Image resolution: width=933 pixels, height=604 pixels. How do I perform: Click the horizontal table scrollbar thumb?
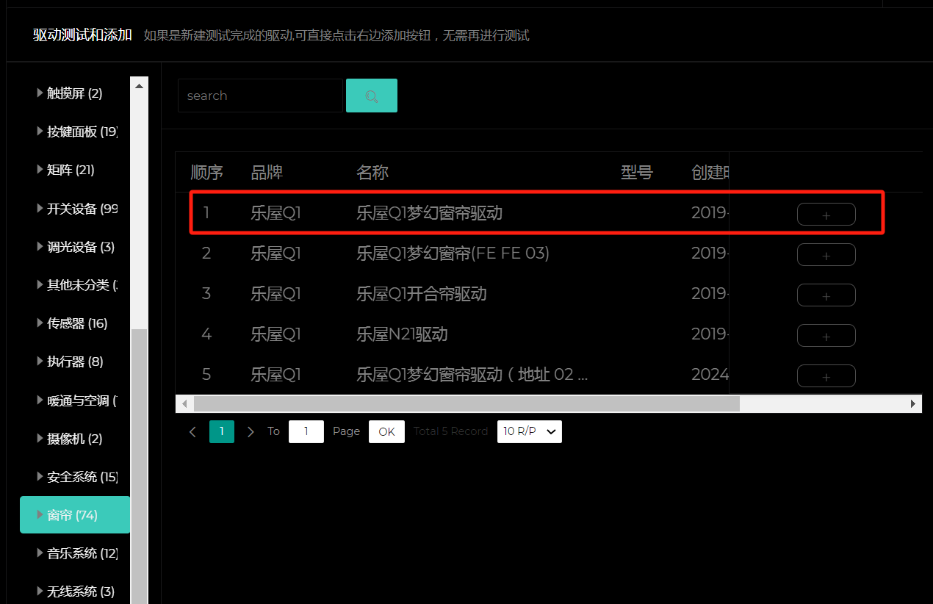[466, 404]
